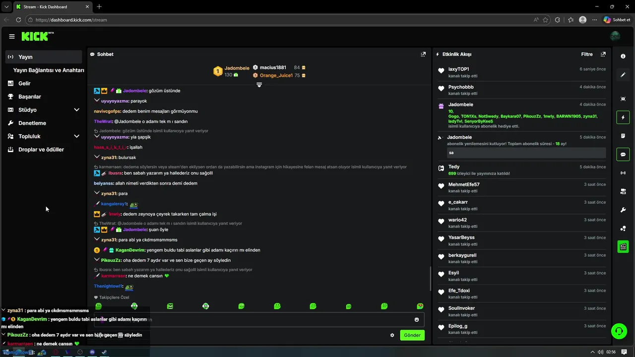Open the browser favorites list icon
The image size is (635, 357).
coord(571,20)
